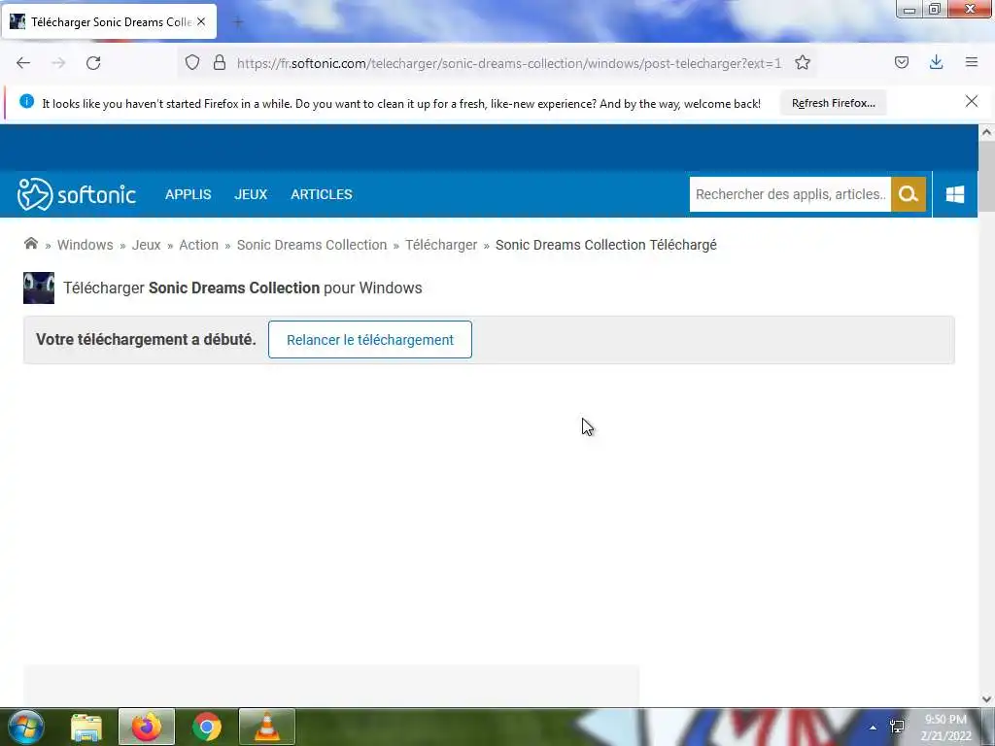Click the Sonic Dreams Collection heading text
Image resolution: width=995 pixels, height=746 pixels.
coord(234,288)
